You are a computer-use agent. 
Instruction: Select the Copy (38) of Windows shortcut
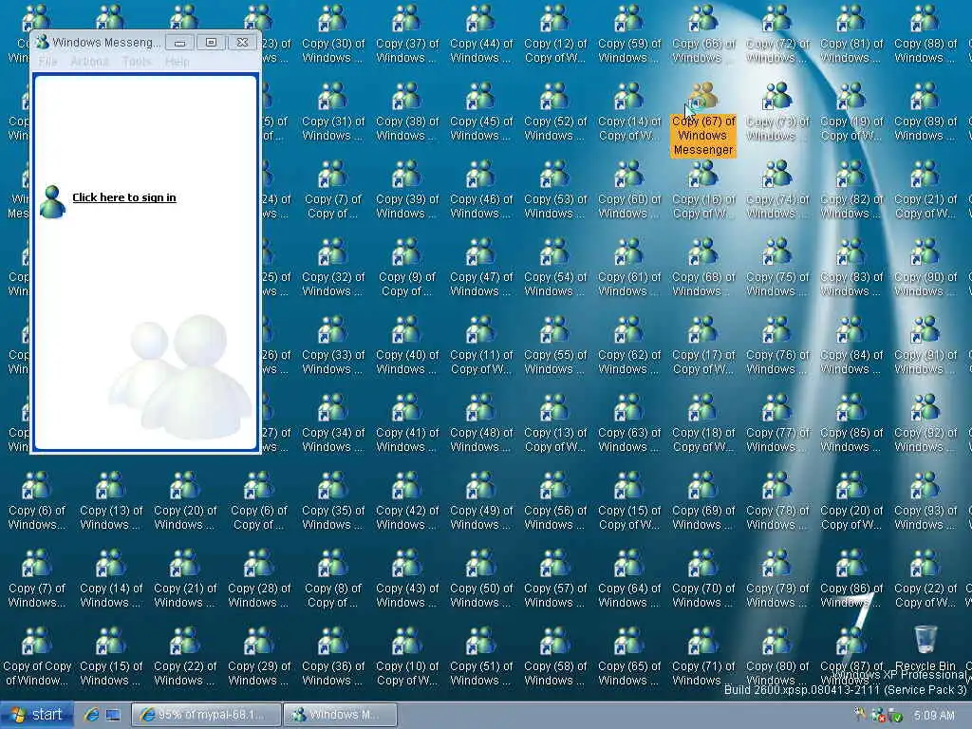[407, 112]
